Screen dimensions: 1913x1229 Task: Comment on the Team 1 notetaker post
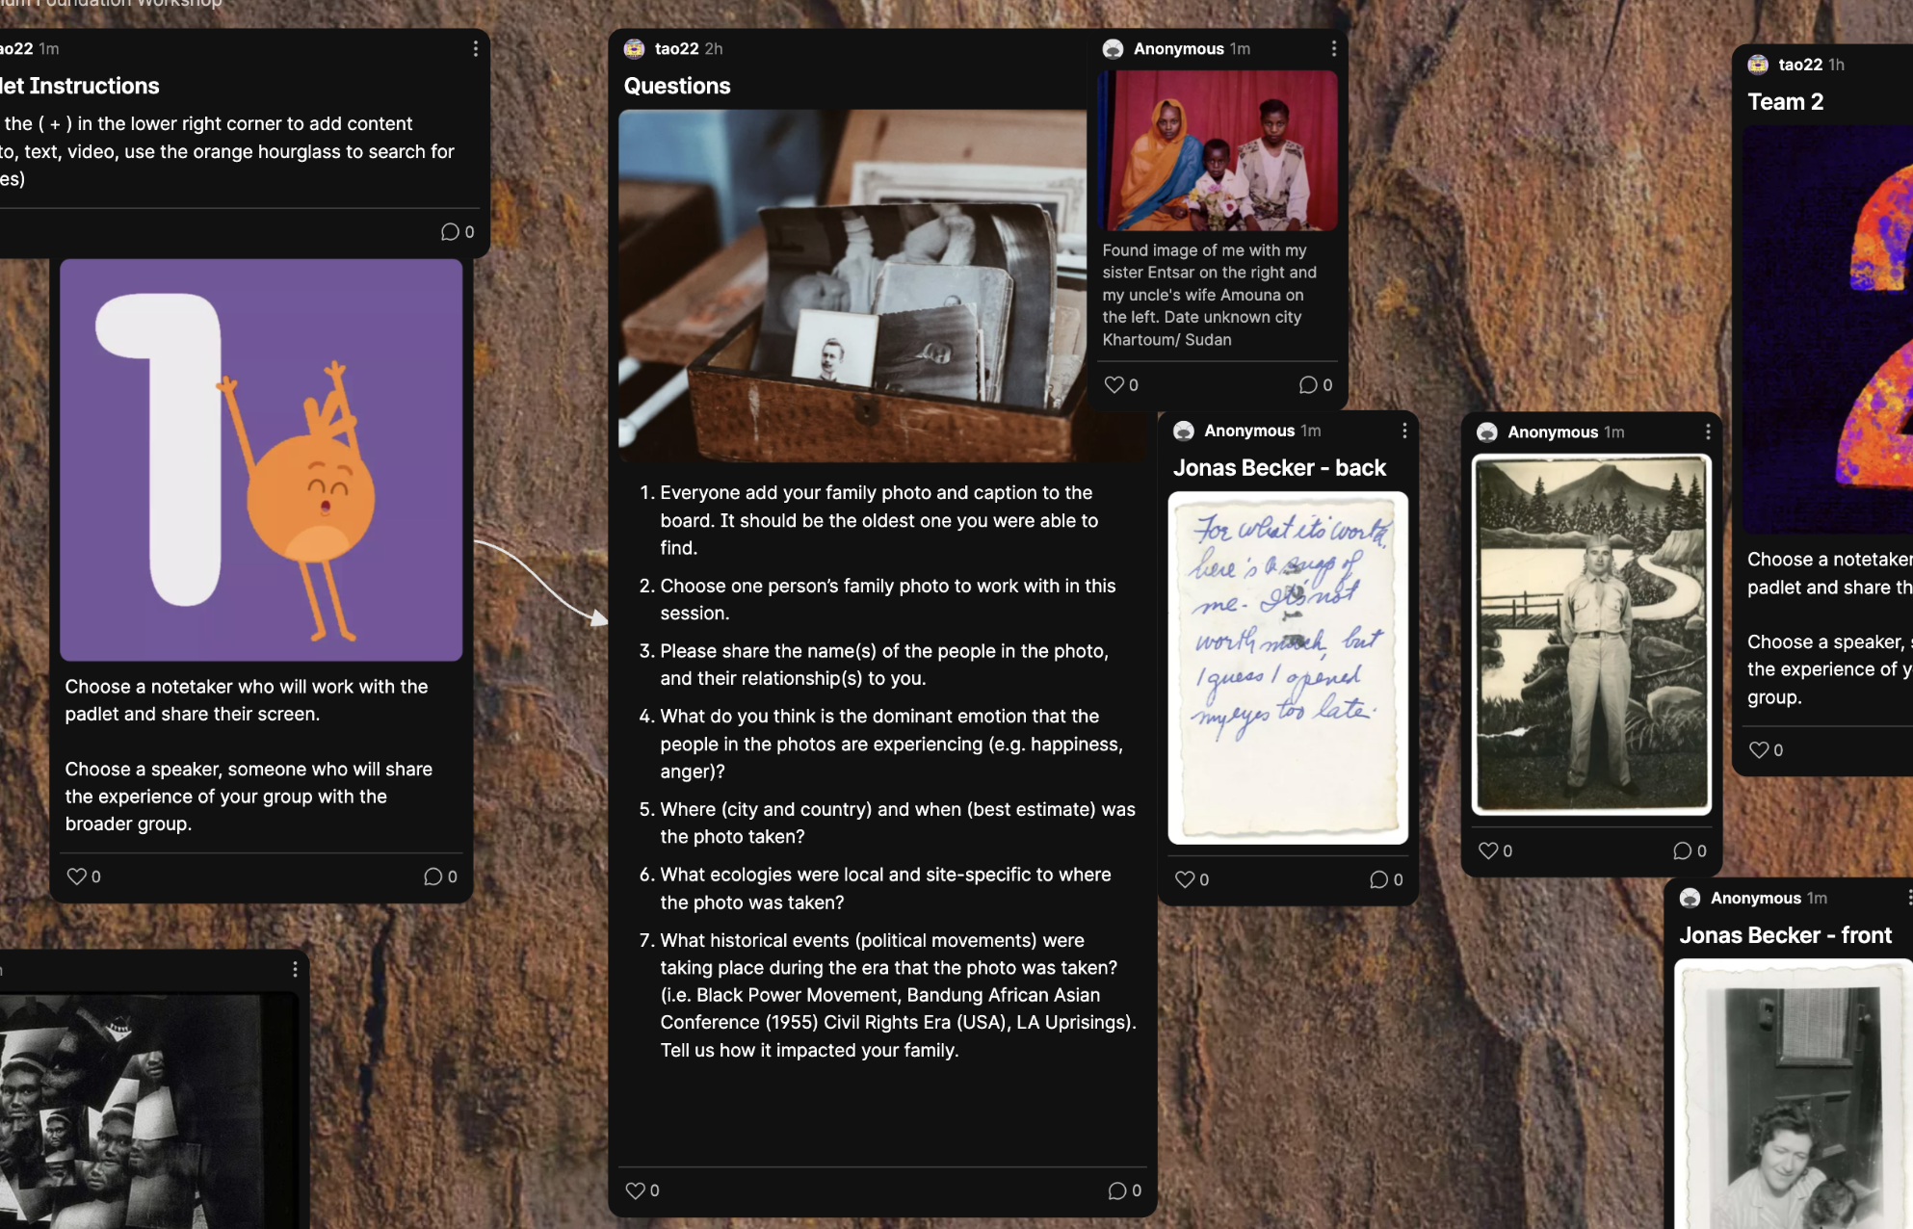click(x=433, y=876)
